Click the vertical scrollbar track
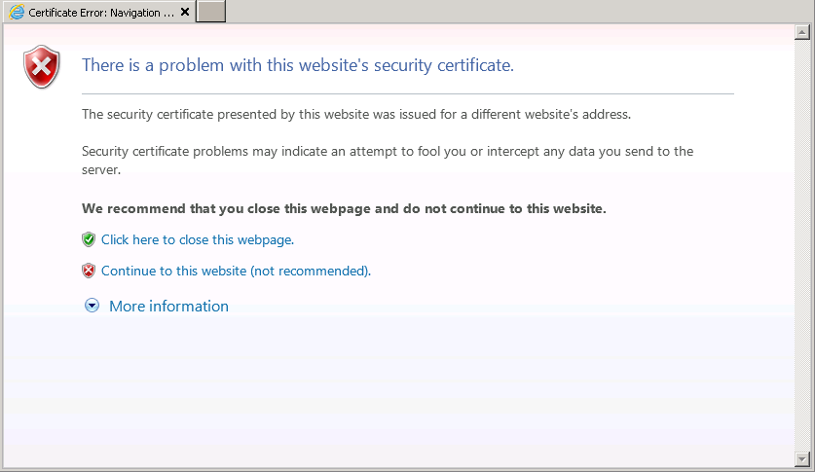The width and height of the screenshot is (815, 472). [802, 245]
